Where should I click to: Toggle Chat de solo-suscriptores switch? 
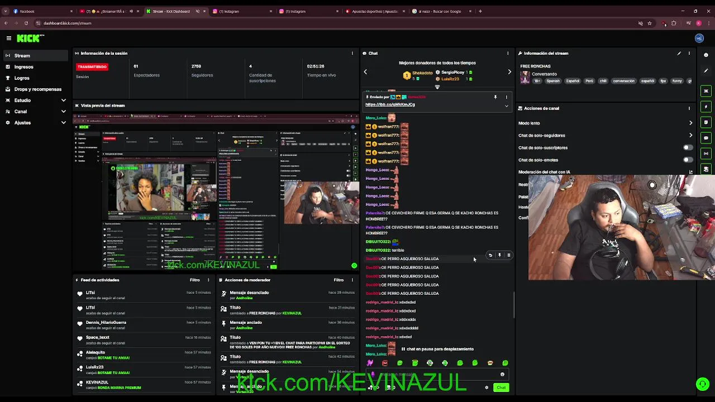click(x=688, y=147)
